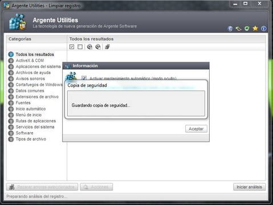The width and height of the screenshot is (273, 205).
Task: Click the yellow star favorites icon
Action: tap(255, 28)
